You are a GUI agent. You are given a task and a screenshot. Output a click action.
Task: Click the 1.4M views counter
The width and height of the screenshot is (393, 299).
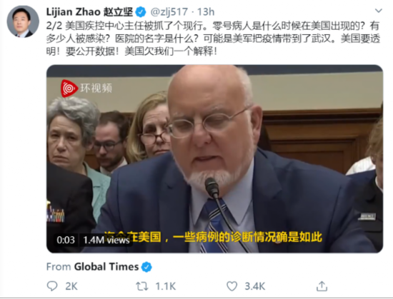click(x=106, y=240)
